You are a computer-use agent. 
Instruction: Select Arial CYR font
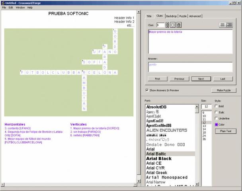click(x=155, y=168)
